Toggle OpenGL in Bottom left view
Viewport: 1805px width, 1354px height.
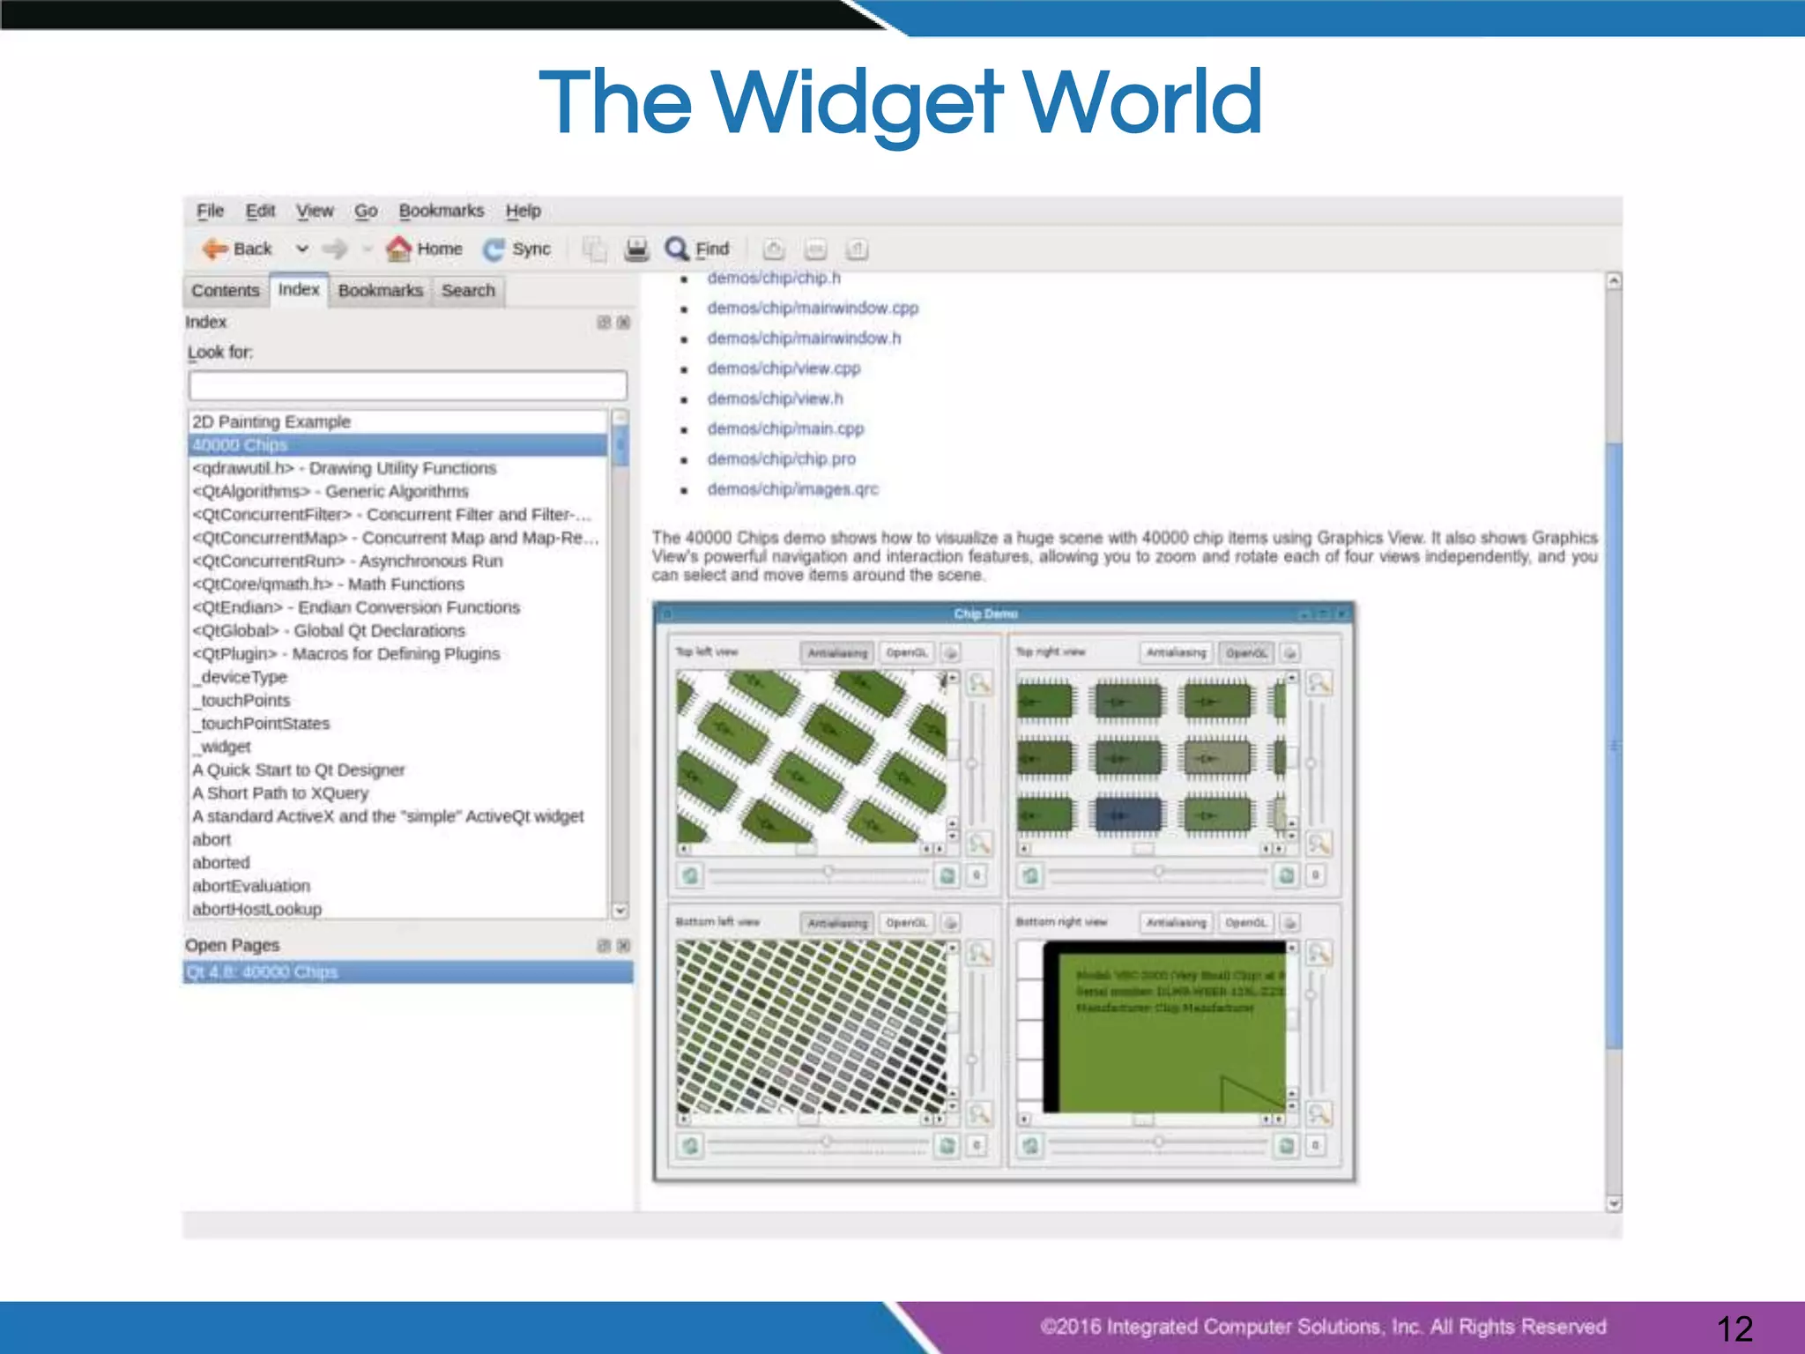[907, 923]
